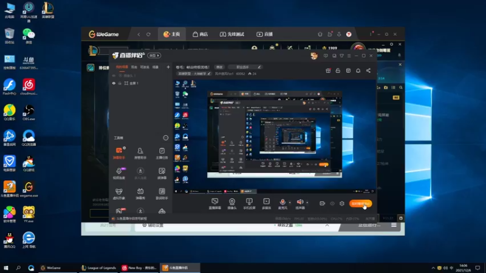Collapse the 工具箱 toolbox section
This screenshot has height=273, width=486.
[x=166, y=138]
